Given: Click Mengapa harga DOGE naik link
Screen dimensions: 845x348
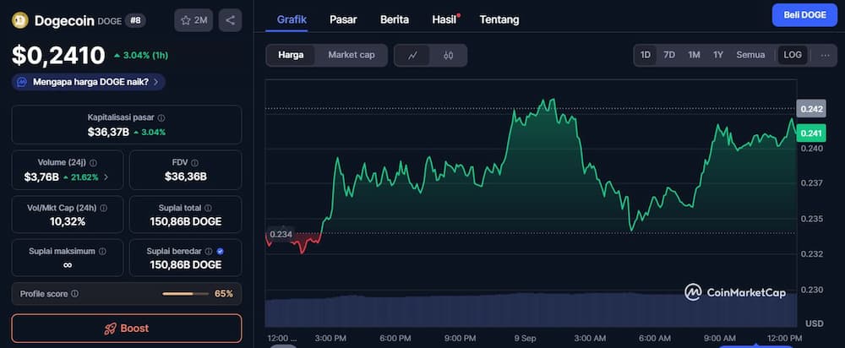Looking at the screenshot, I should point(90,83).
